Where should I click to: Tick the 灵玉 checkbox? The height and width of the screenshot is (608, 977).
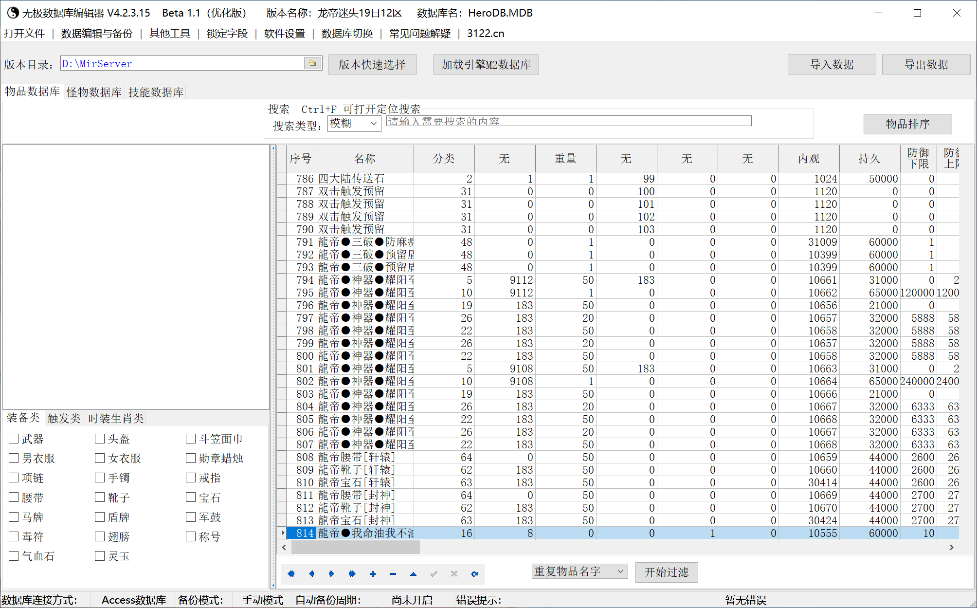coord(100,556)
